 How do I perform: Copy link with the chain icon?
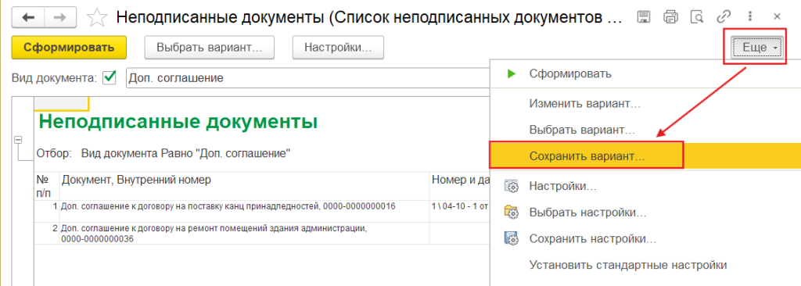[724, 17]
